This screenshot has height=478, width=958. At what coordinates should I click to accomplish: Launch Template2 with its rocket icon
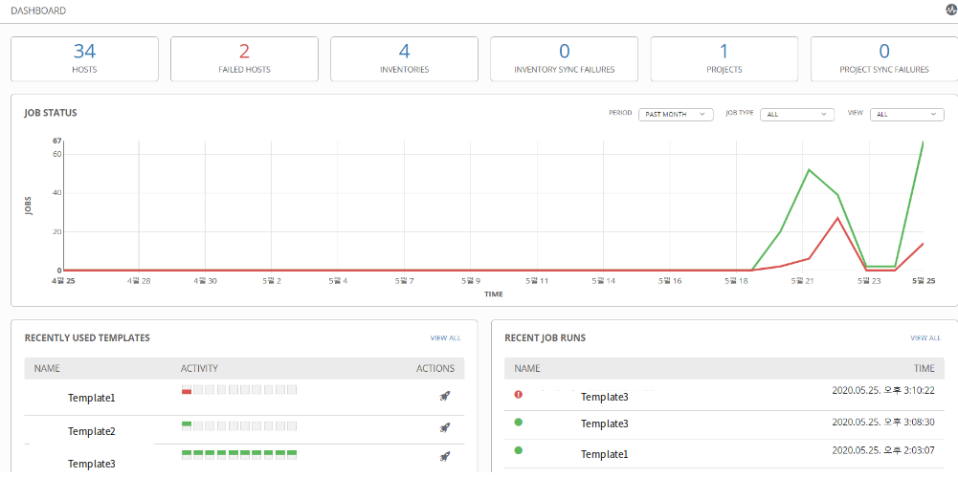tap(445, 428)
